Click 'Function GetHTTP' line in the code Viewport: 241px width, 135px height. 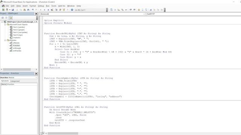tap(76, 107)
